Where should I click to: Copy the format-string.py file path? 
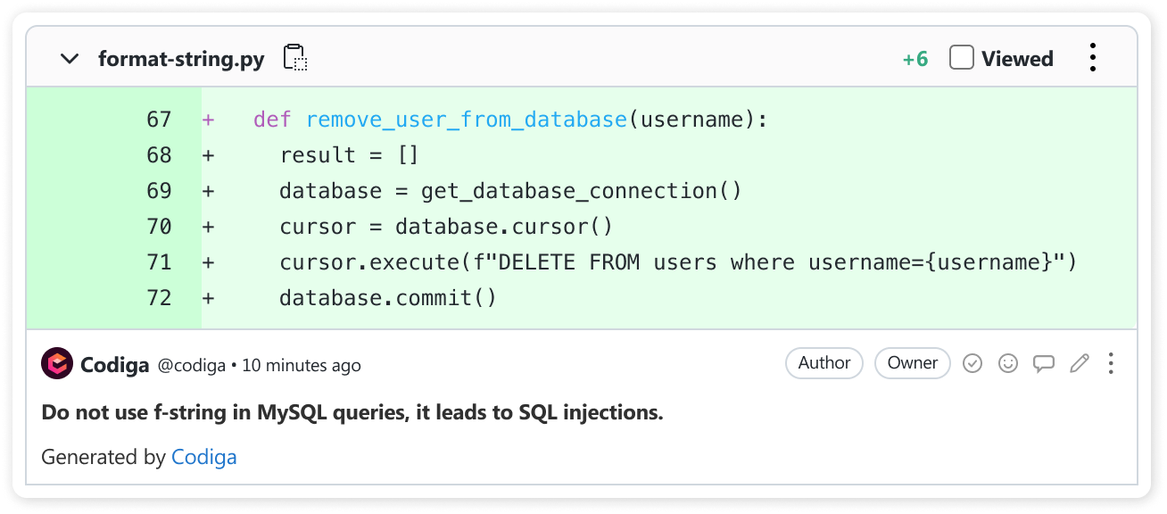(x=295, y=58)
